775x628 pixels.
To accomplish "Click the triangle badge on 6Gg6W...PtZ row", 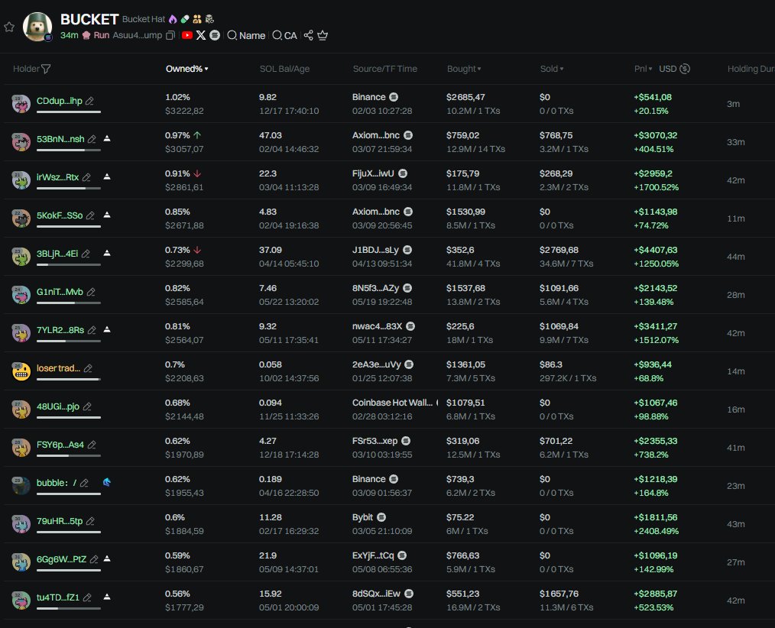I will (107, 558).
